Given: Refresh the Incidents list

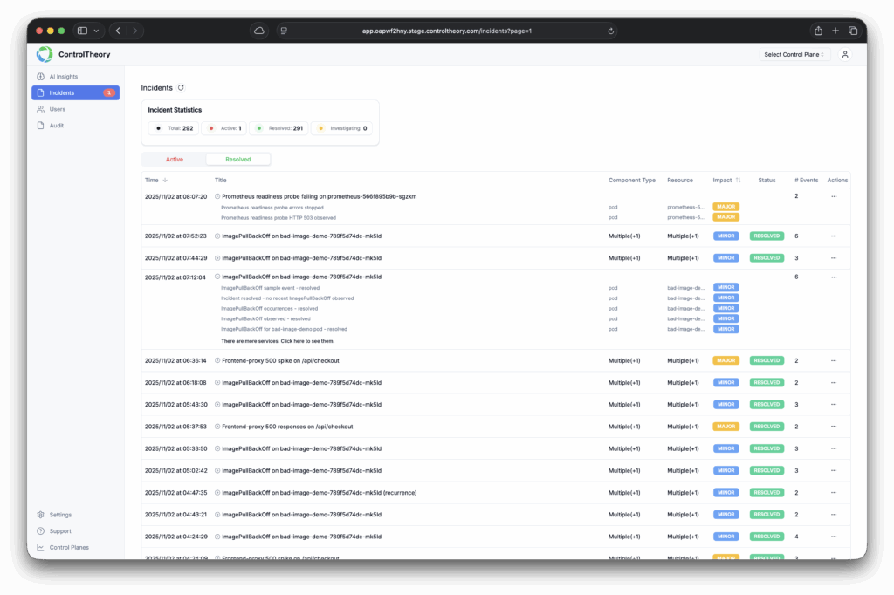Looking at the screenshot, I should 181,88.
